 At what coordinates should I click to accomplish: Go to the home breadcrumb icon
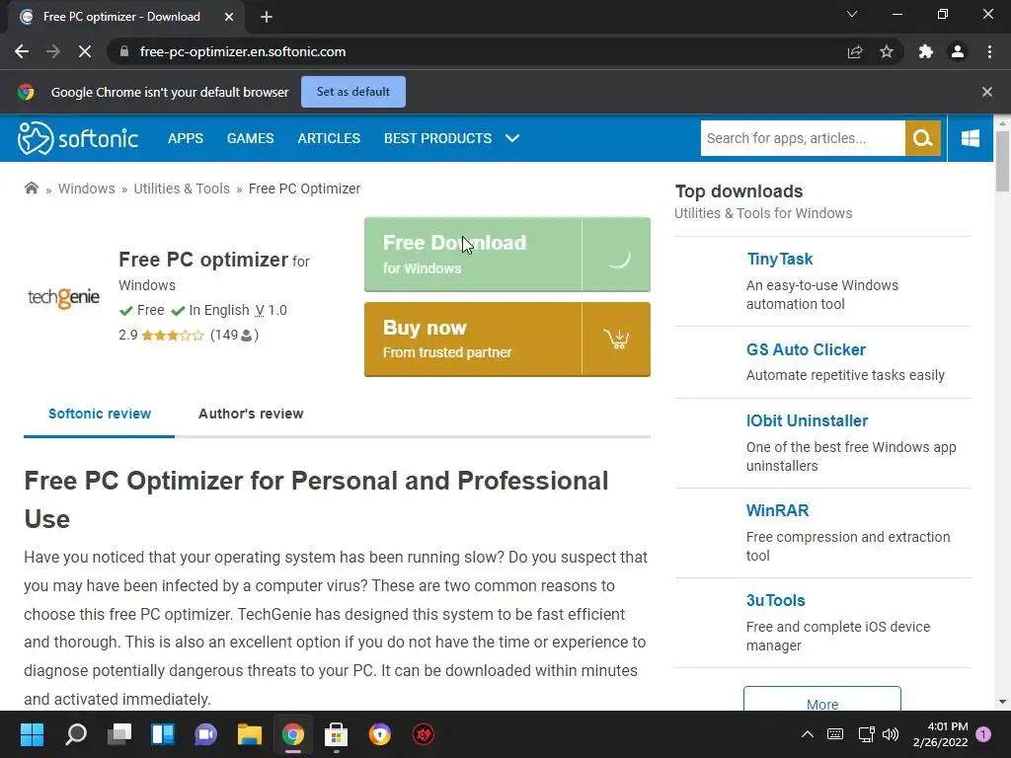pos(31,189)
